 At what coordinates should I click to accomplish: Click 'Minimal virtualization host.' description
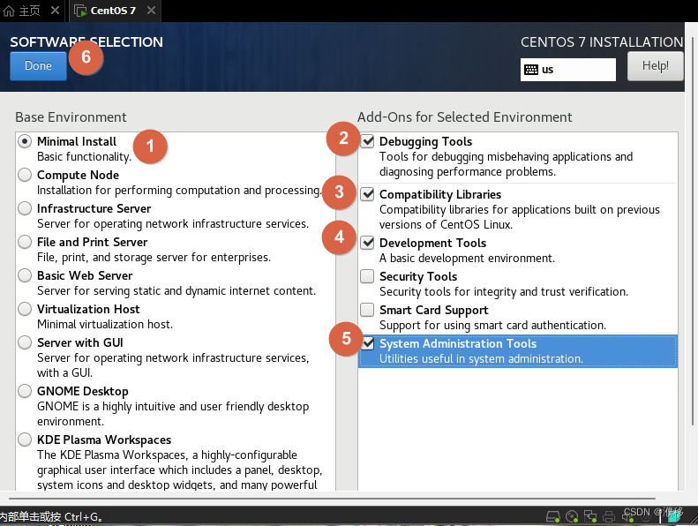point(105,324)
